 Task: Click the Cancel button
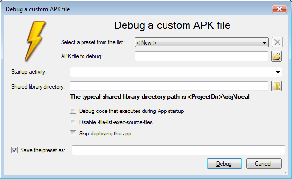264,164
